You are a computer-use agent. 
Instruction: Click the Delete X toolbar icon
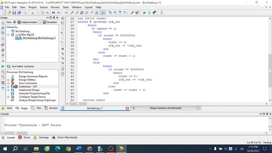(x=47, y=13)
